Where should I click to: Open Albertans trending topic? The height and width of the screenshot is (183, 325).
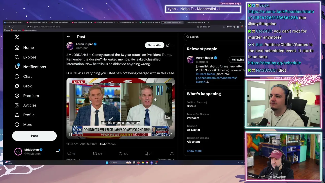tap(194, 142)
